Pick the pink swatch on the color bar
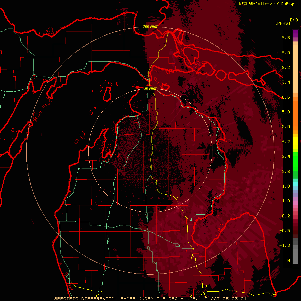This screenshot has height=301, width=301. [x=295, y=203]
